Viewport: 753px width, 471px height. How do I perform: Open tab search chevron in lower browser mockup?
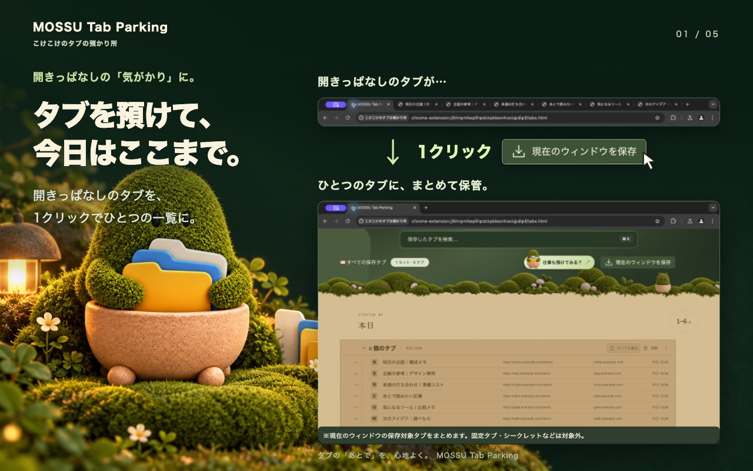click(x=713, y=208)
